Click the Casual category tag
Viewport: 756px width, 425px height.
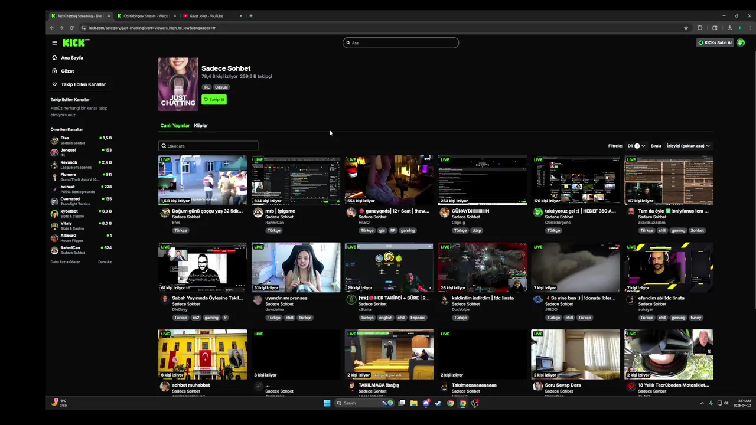click(x=221, y=87)
